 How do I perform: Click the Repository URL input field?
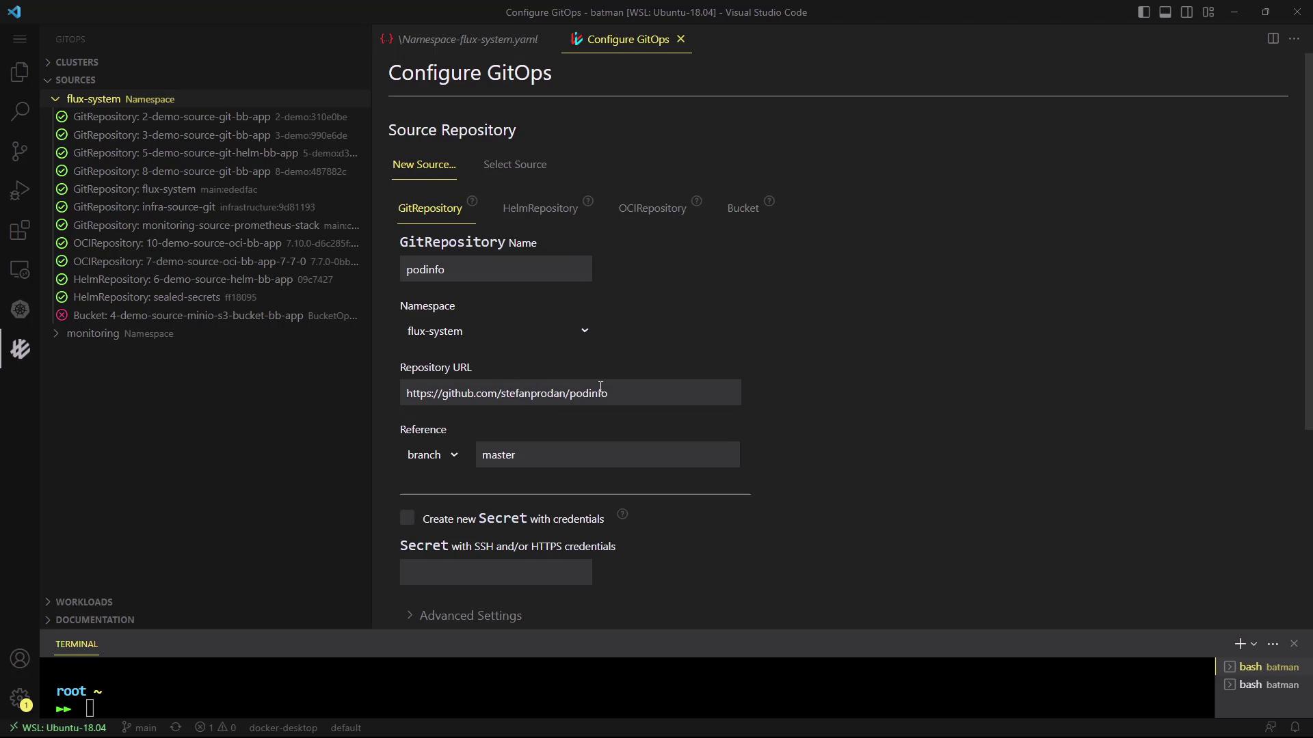click(570, 393)
